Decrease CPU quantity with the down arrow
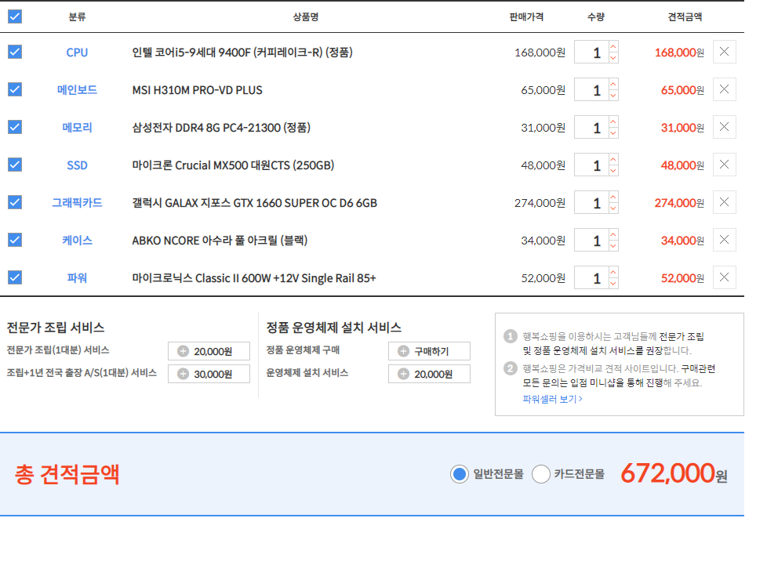The height and width of the screenshot is (565, 767). pyautogui.click(x=613, y=58)
